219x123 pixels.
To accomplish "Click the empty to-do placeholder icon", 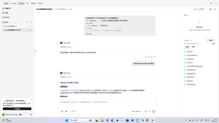I will point(200,23).
